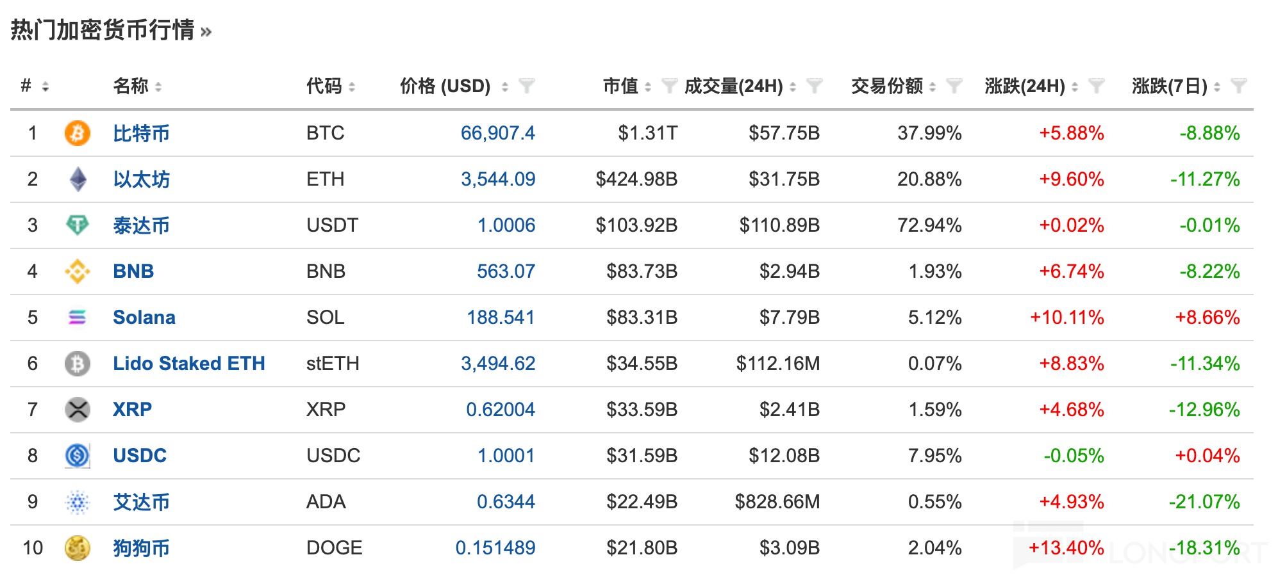Click the Tether green coin icon

pos(78,225)
